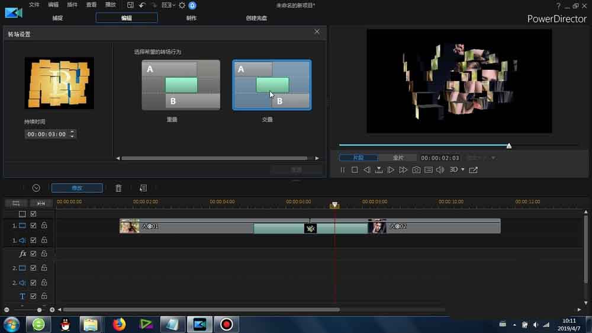The height and width of the screenshot is (333, 592).
Task: Toggle the 3D preview mode button
Action: [x=454, y=169]
